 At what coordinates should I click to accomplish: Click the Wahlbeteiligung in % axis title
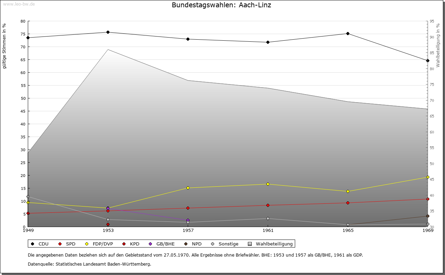[438, 45]
